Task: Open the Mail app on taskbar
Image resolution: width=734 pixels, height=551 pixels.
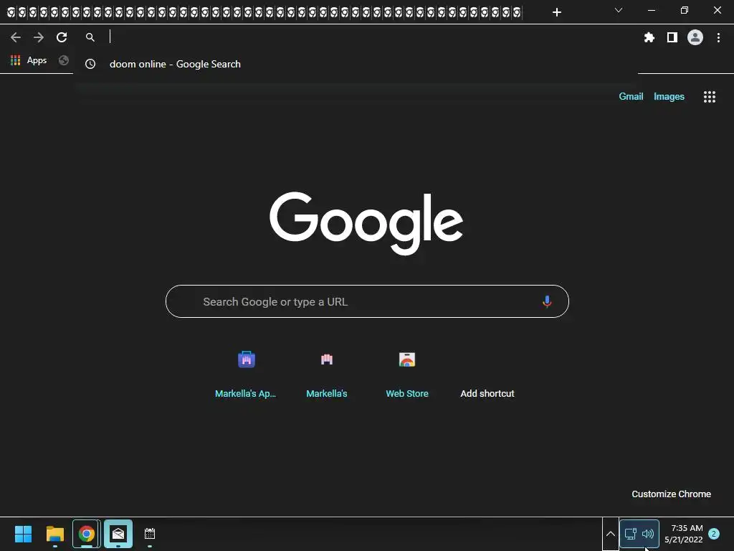Action: click(x=118, y=534)
